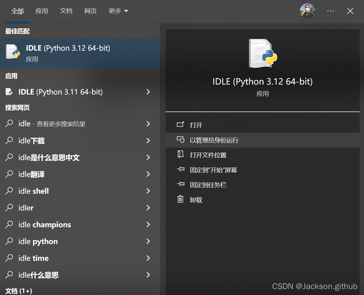Select 固定到"开始"屏幕 option
364x295 pixels.
coord(213,170)
